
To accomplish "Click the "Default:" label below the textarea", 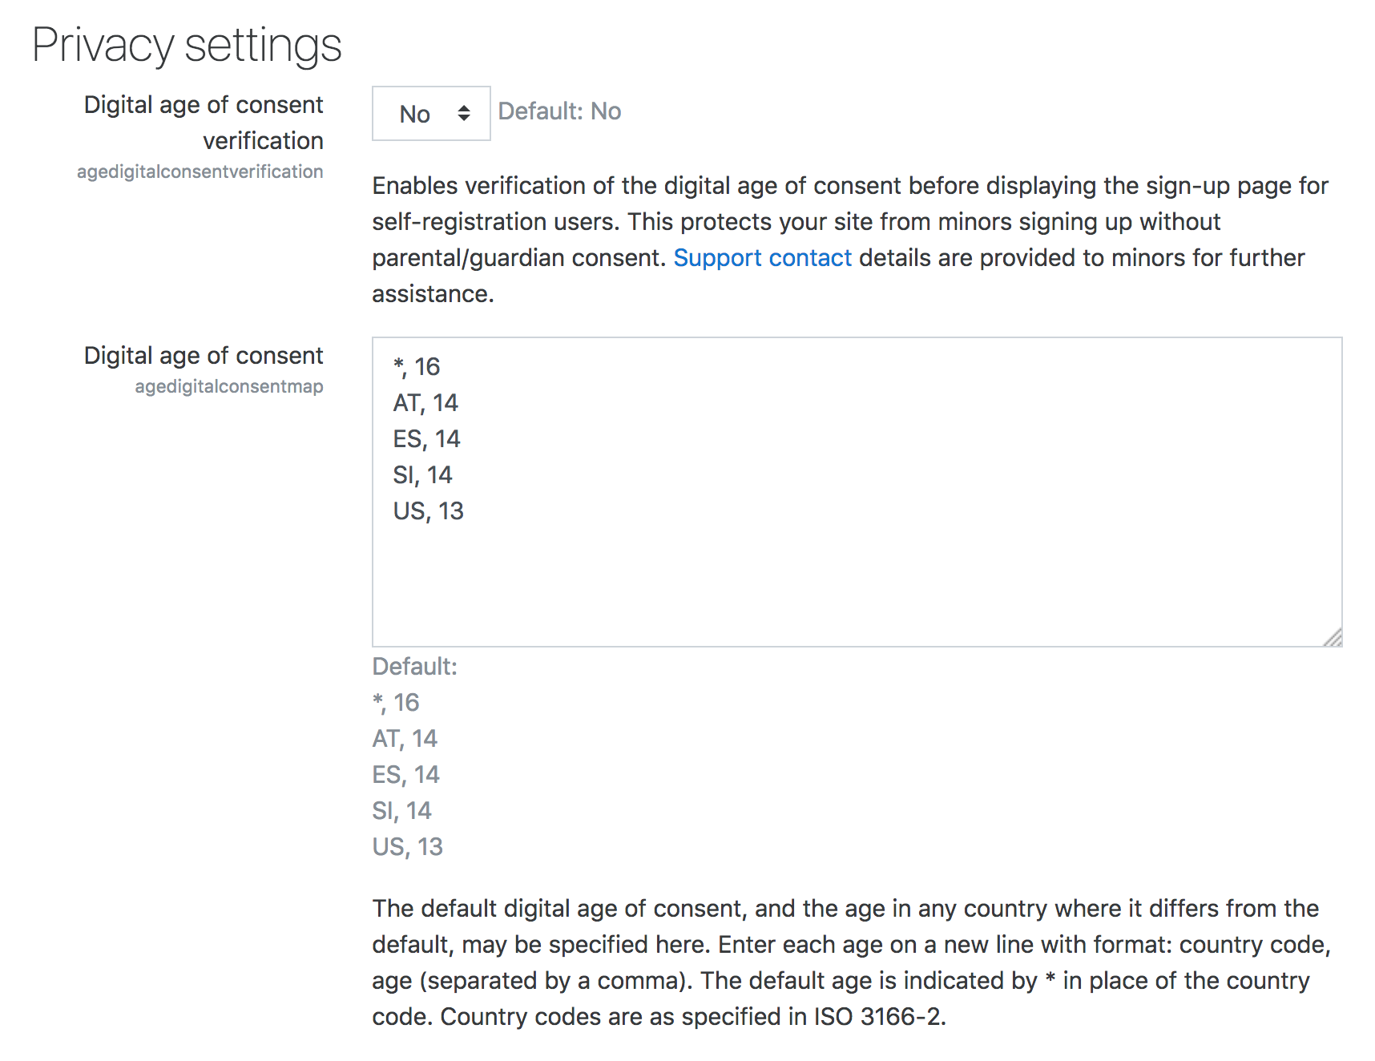I will 414,667.
